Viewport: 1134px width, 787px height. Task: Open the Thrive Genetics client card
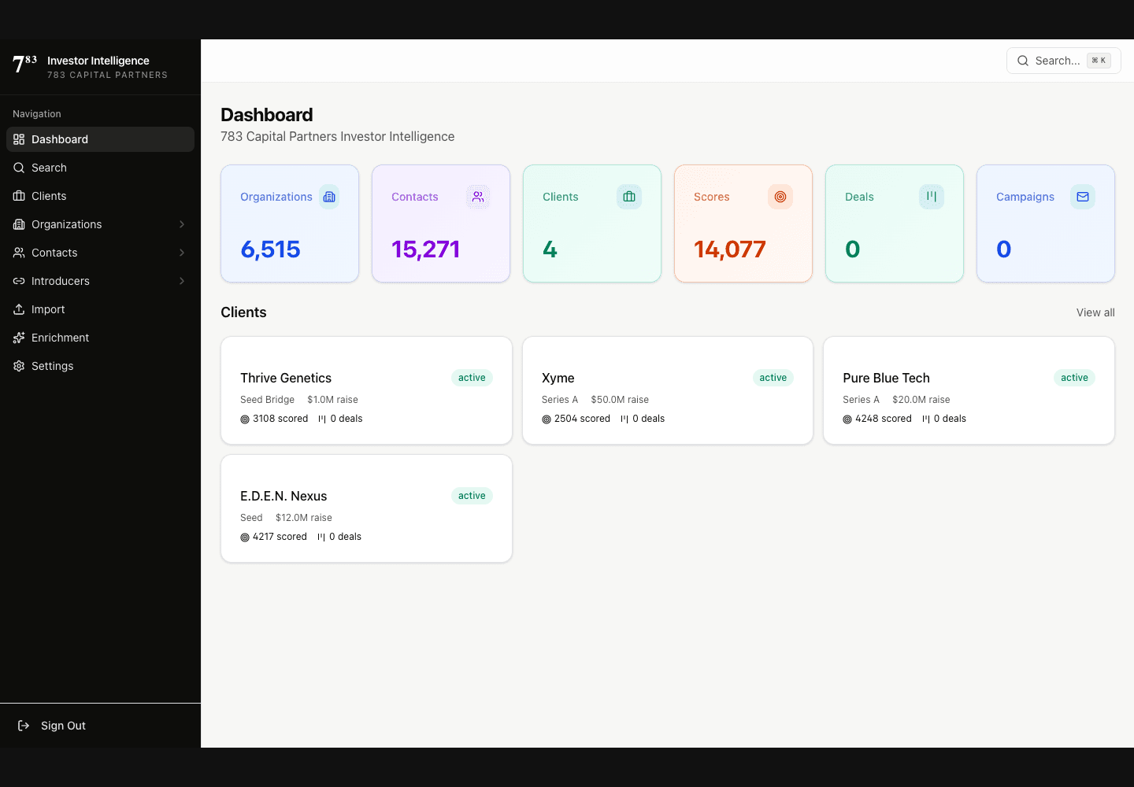pyautogui.click(x=366, y=390)
